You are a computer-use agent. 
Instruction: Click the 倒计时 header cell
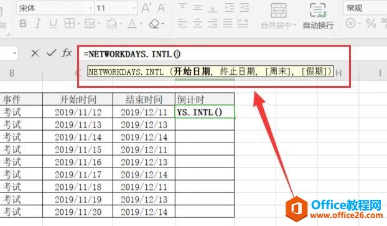[x=205, y=99]
